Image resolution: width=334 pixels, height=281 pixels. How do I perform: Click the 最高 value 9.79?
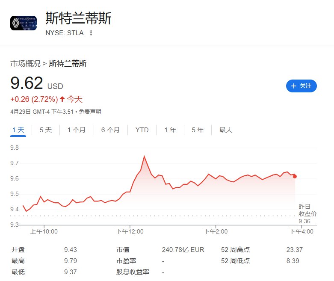(x=71, y=261)
